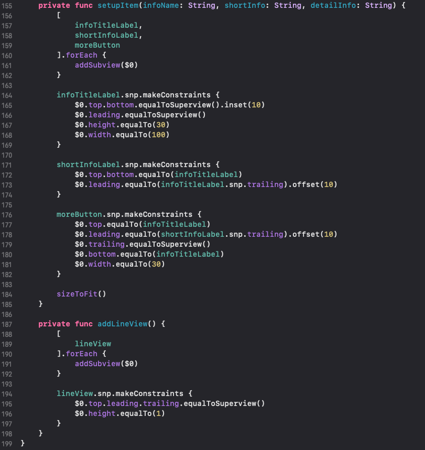Click line number 164 in the gutter
Screen dimensions: 425x450
[7, 95]
